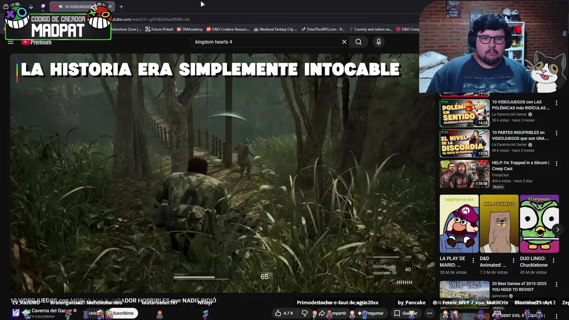The image size is (569, 320).
Task: Open the D&D Animated MR.SCHMISS short
Action: [499, 224]
